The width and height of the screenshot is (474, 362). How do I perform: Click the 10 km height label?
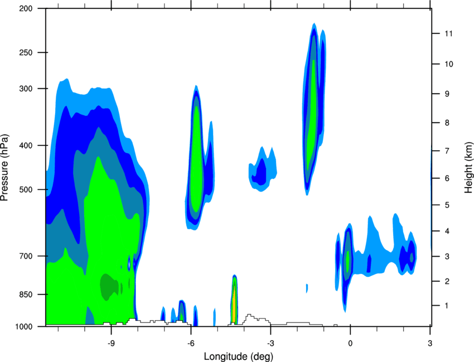coord(449,64)
